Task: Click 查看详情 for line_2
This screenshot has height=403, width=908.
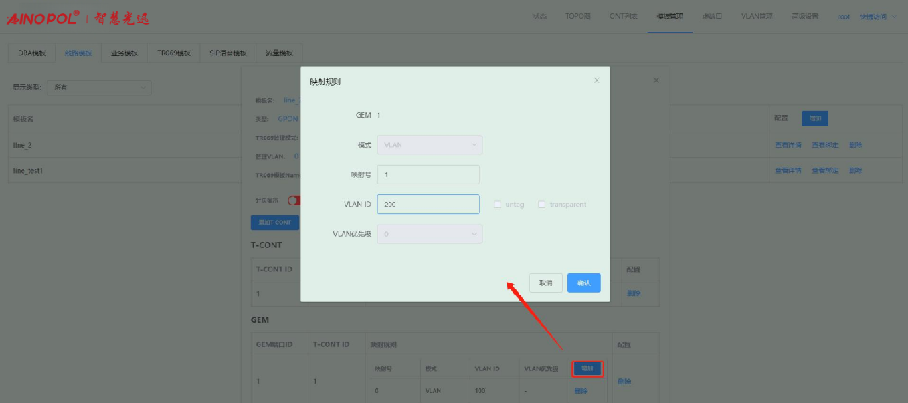Action: [788, 145]
